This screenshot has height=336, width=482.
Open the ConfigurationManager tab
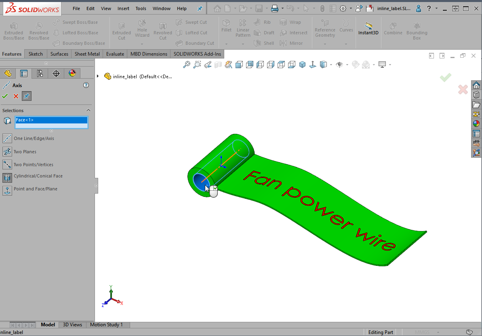40,73
